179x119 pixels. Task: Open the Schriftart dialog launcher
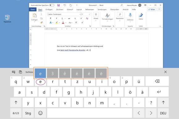click(x=90, y=26)
